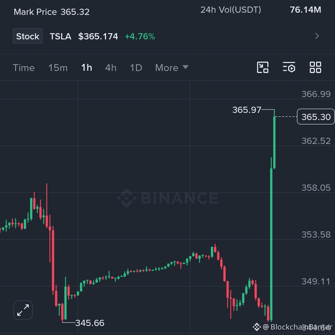Open the four-square grid layout icon

(x=315, y=68)
